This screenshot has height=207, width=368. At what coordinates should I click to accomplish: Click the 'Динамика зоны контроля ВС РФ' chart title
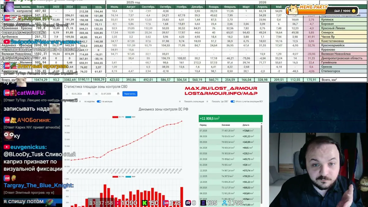click(x=163, y=109)
